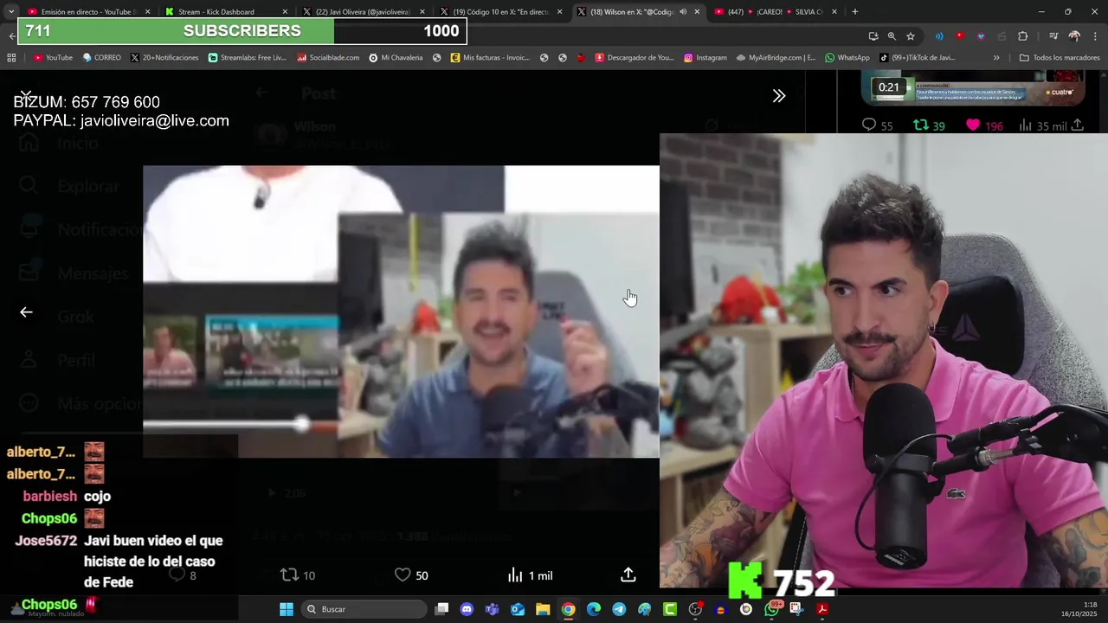Open Microsoft Teams from the taskbar
This screenshot has height=623, width=1108.
coord(493,609)
